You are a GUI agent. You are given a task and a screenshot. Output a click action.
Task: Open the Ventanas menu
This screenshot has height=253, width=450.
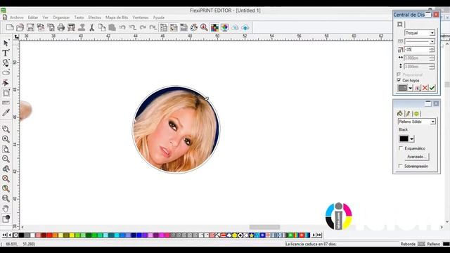[x=141, y=18]
